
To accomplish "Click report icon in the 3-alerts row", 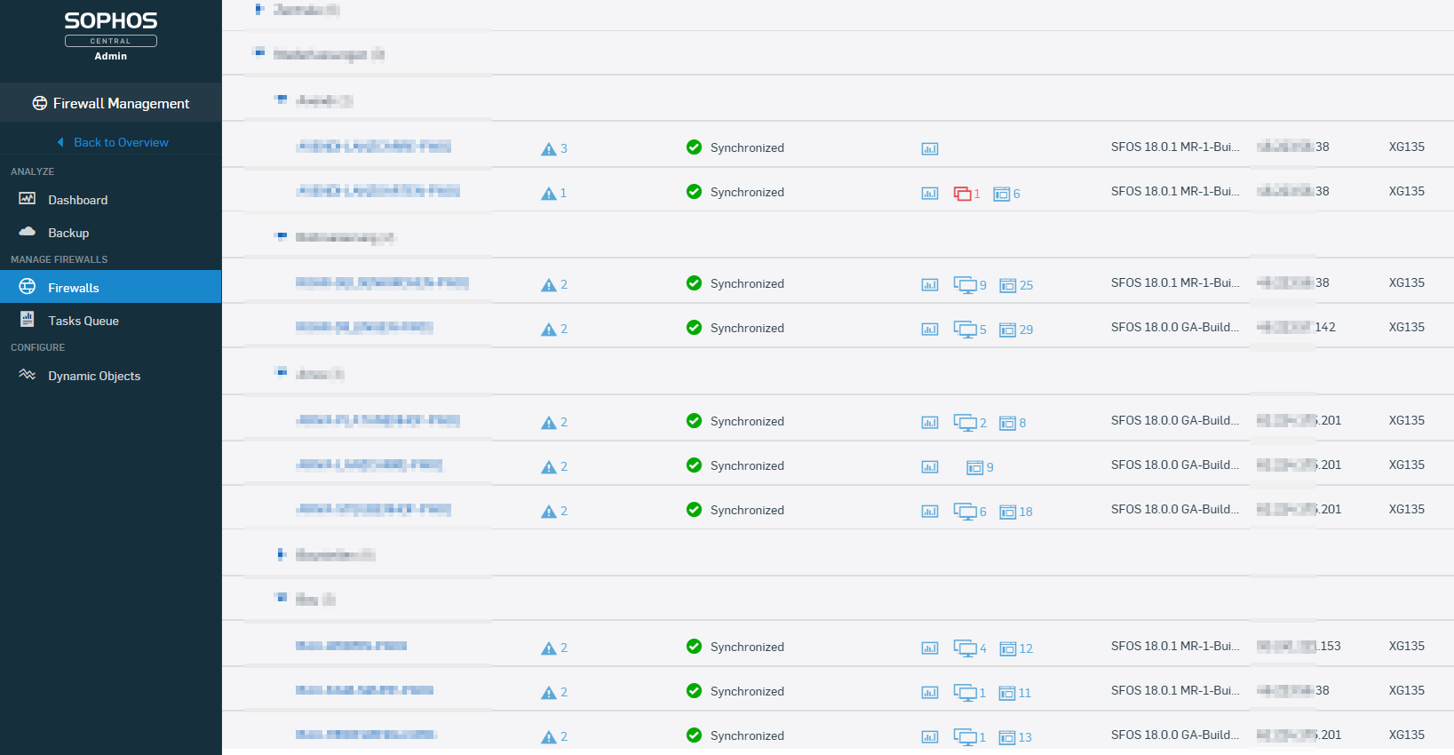I will click(x=930, y=148).
